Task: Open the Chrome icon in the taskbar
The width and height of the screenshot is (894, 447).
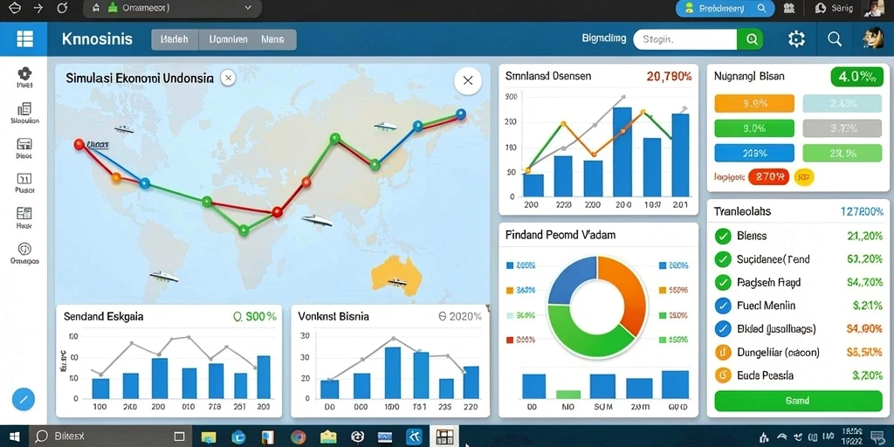Action: coord(298,437)
